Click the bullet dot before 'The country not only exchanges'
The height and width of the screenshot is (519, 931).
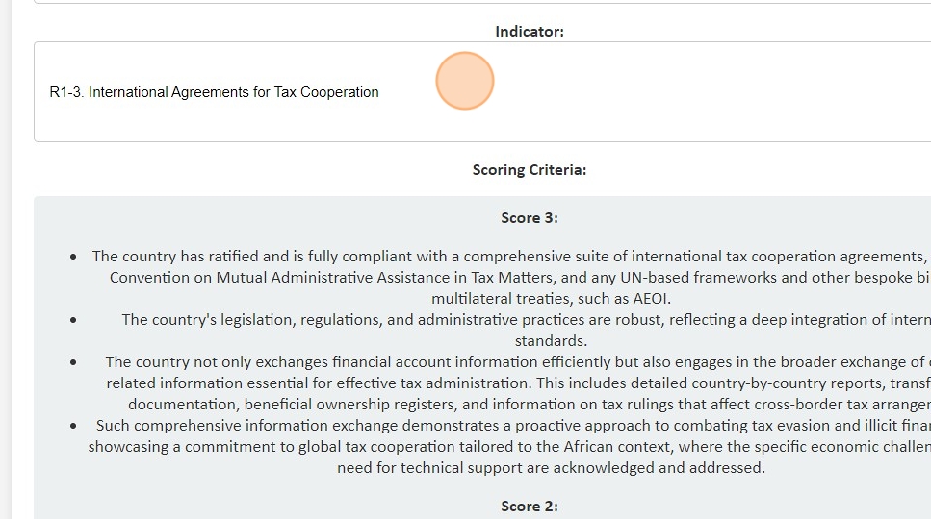74,362
